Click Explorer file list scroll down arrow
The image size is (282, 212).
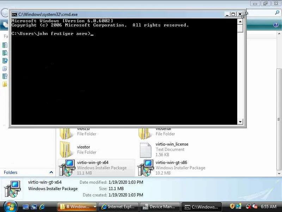point(279,174)
